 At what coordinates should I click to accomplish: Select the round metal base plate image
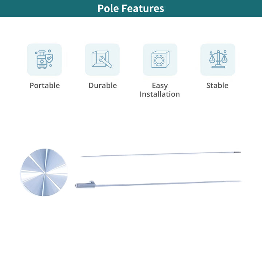44,172
